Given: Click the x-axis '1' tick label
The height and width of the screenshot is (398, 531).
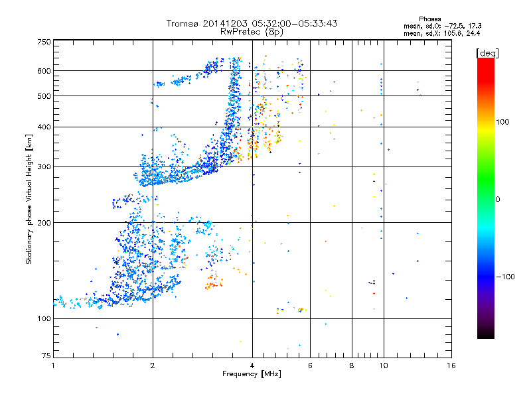Looking at the screenshot, I should coord(53,365).
